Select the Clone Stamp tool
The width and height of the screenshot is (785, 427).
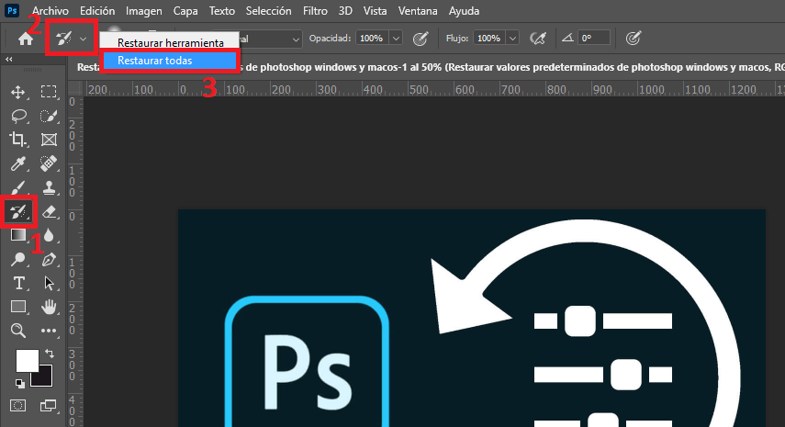pyautogui.click(x=49, y=187)
